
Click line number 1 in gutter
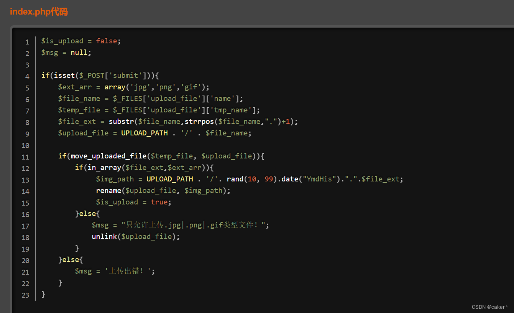(27, 42)
